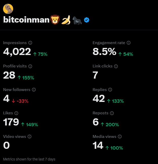This screenshot has width=158, height=164.
Task: Click the bitcoinman account name
Action: 26,20
